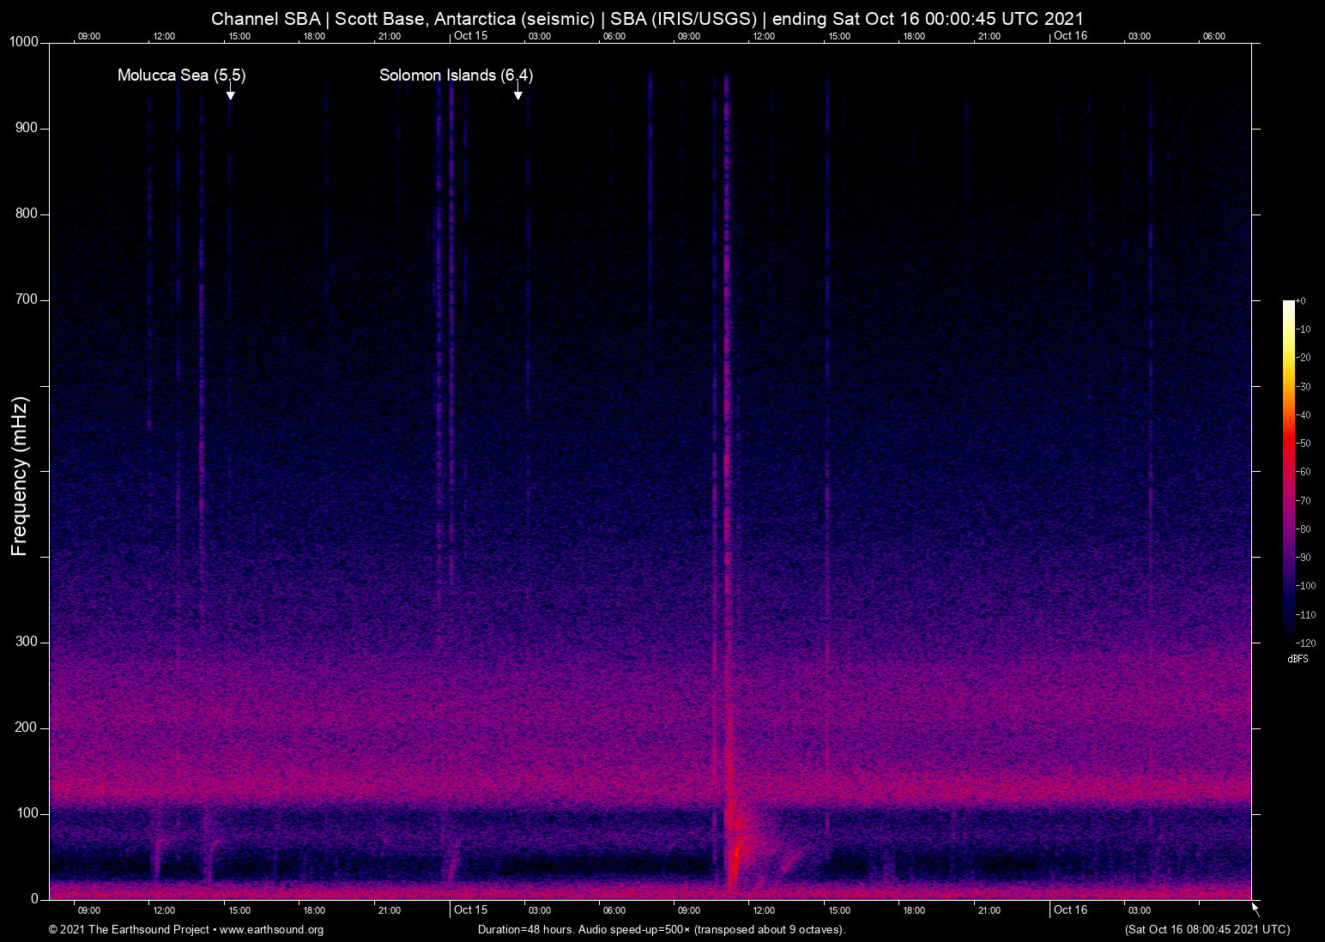1325x942 pixels.
Task: Click the © 2021 The Earthsound Project text
Action: [x=129, y=930]
